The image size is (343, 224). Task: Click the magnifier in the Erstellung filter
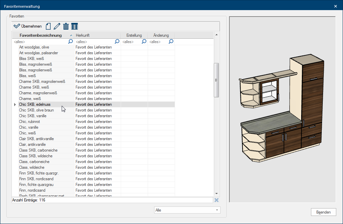point(144,42)
